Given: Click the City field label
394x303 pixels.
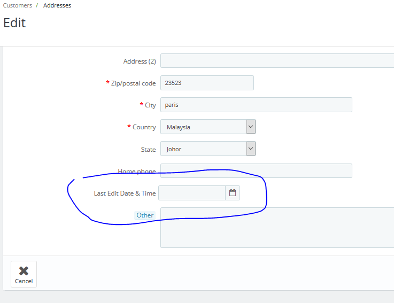Looking at the screenshot, I should tap(150, 105).
